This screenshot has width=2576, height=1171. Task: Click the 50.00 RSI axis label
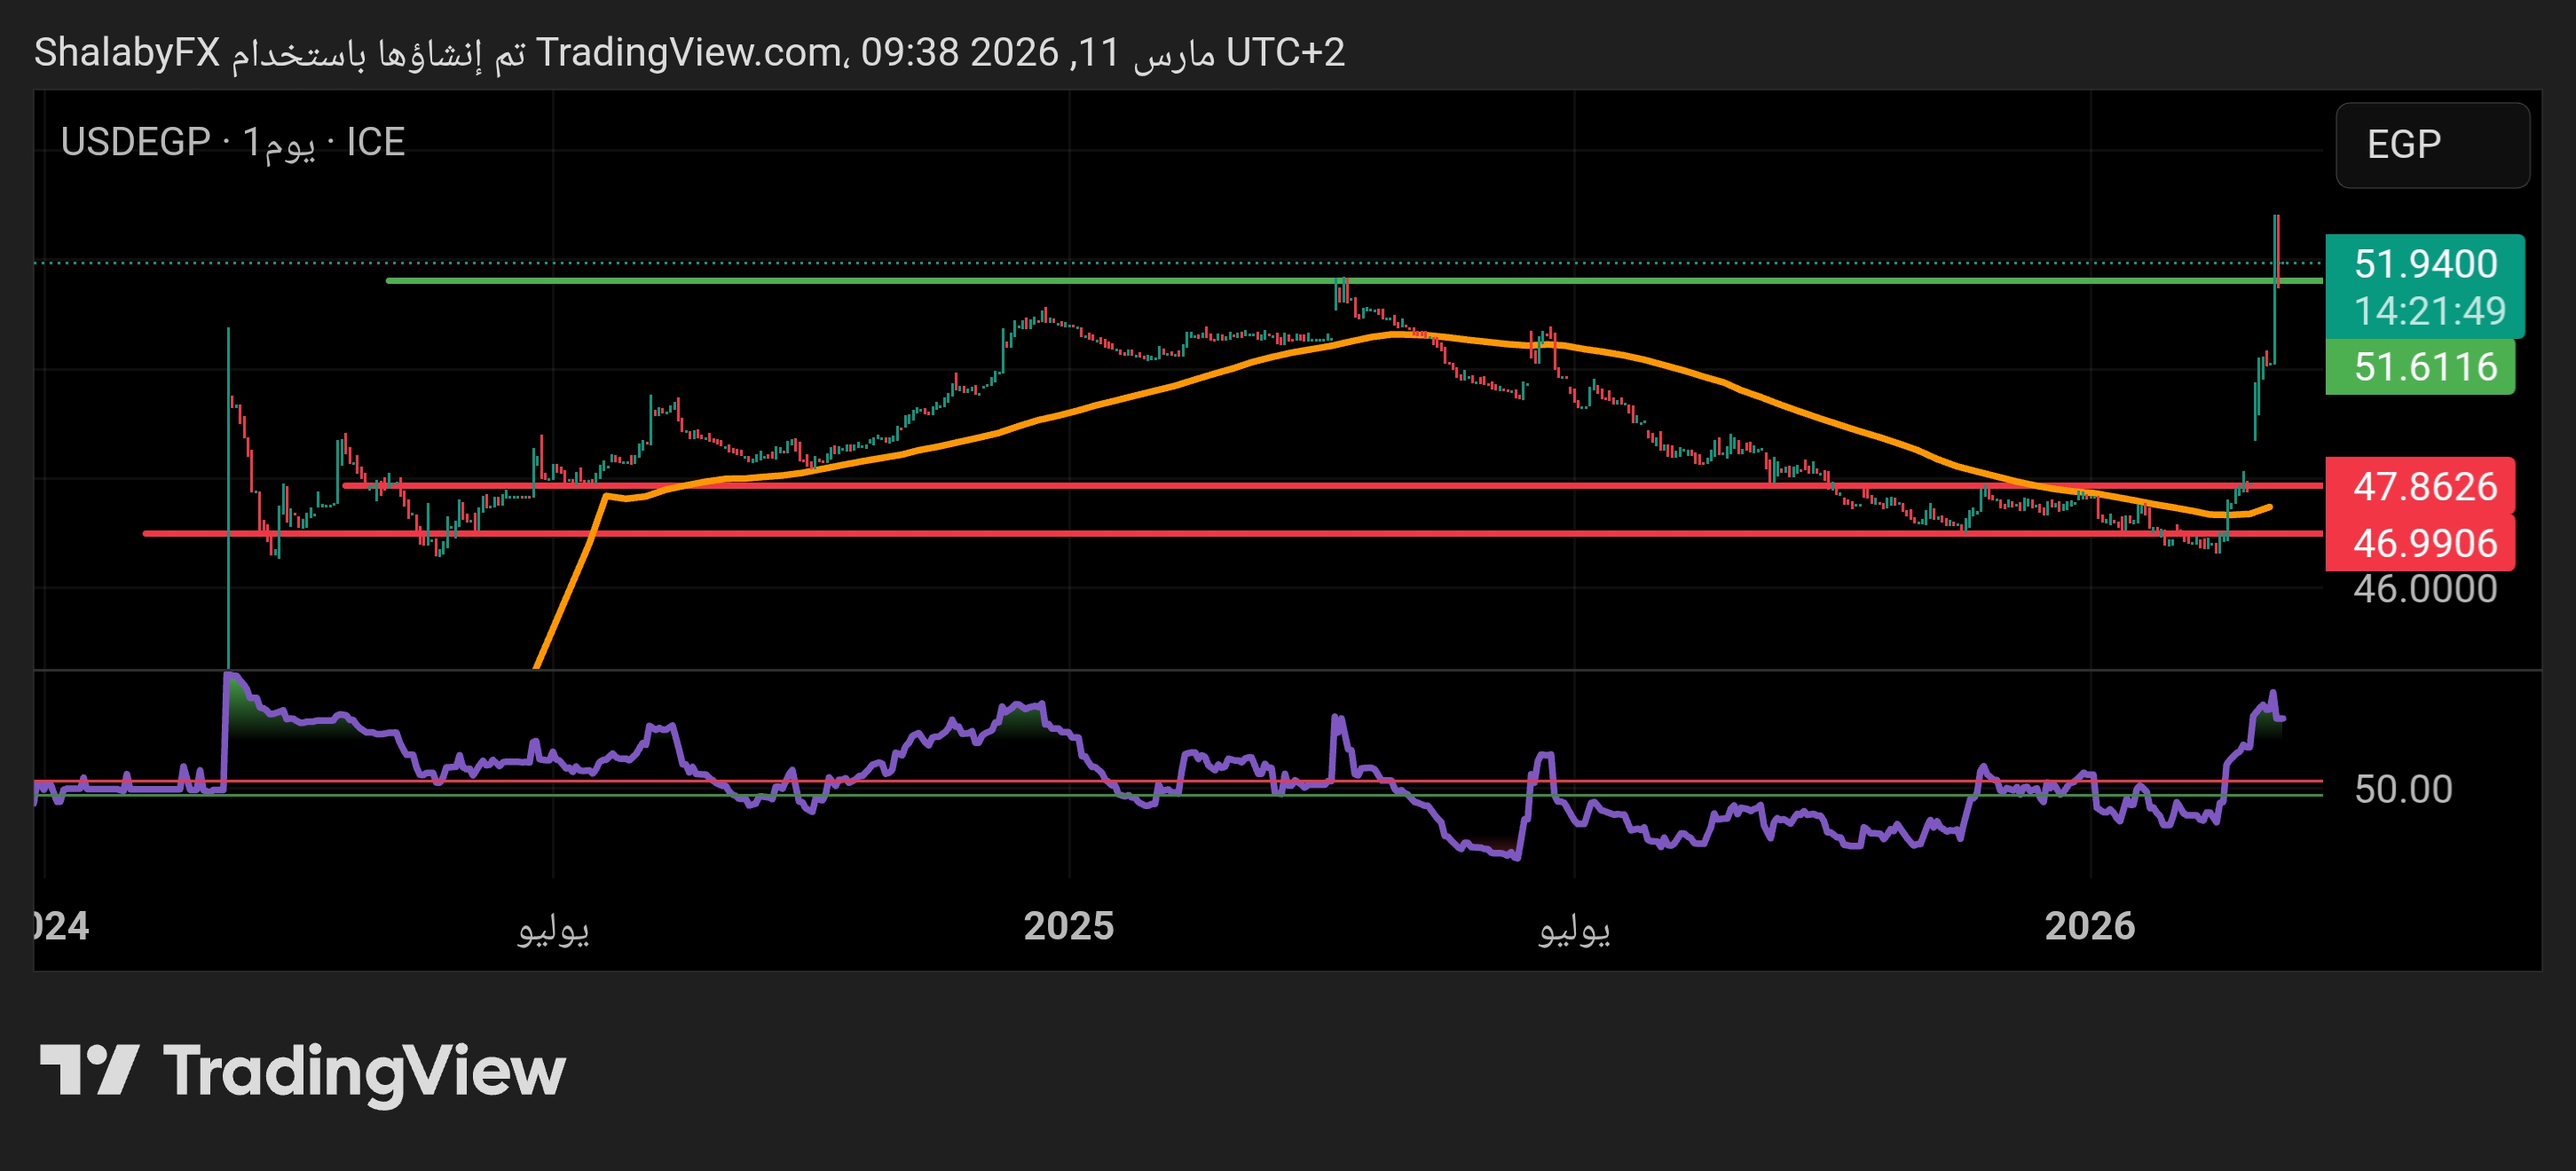pyautogui.click(x=2402, y=789)
